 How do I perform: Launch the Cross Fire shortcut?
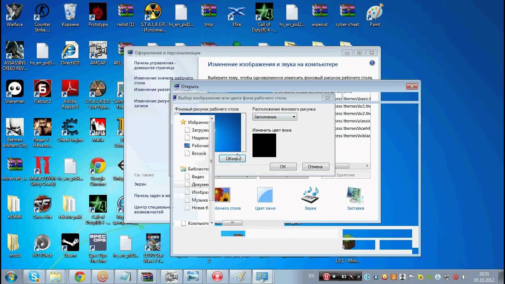(42, 207)
